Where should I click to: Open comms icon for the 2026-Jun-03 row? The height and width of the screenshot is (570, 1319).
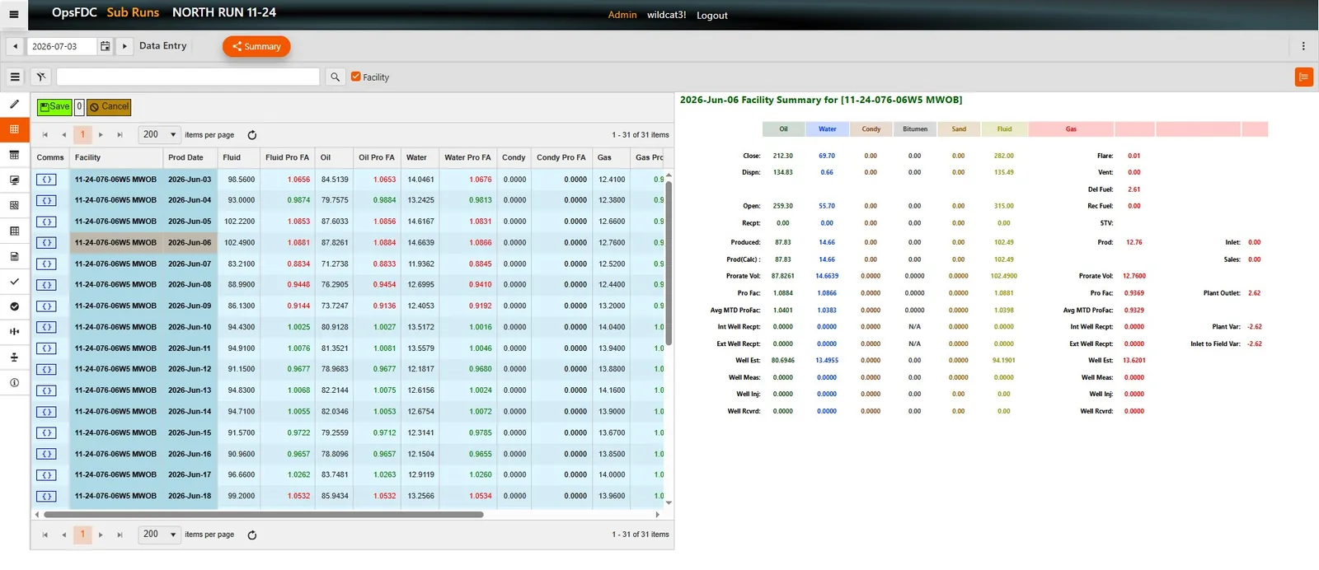point(46,180)
